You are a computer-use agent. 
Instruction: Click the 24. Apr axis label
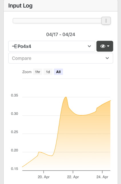click(x=102, y=177)
